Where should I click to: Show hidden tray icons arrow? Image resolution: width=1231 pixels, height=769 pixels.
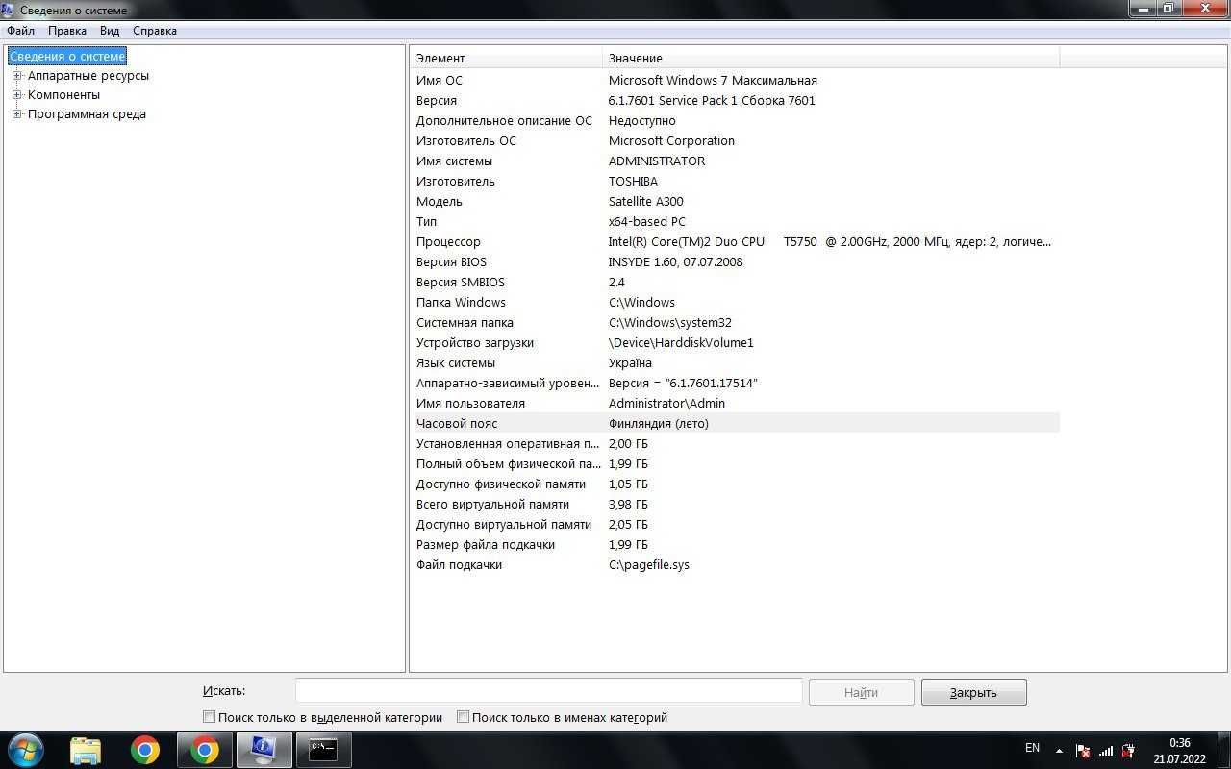point(1059,751)
